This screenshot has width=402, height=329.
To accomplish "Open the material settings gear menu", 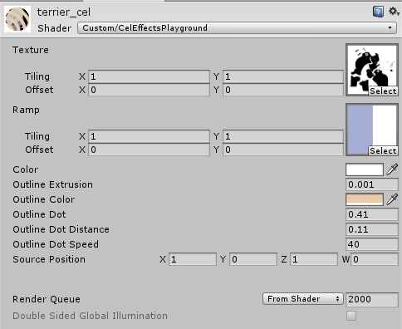I will point(394,12).
